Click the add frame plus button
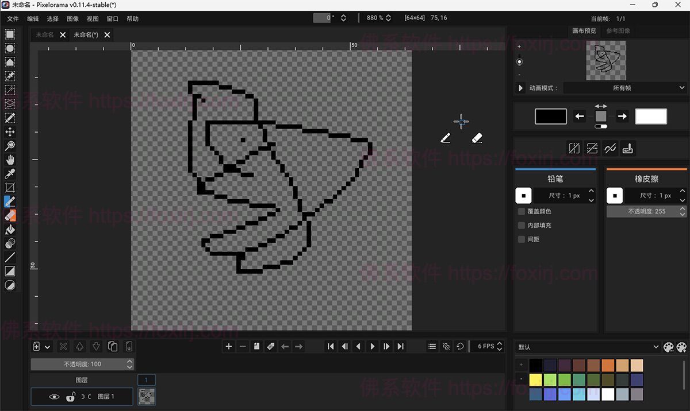Screen dimensions: 690x411 tap(229, 346)
